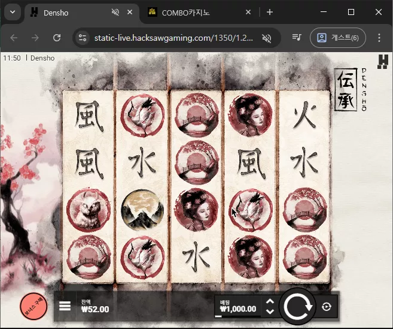Open a new browser tab
This screenshot has height=329, width=393.
coord(270,12)
